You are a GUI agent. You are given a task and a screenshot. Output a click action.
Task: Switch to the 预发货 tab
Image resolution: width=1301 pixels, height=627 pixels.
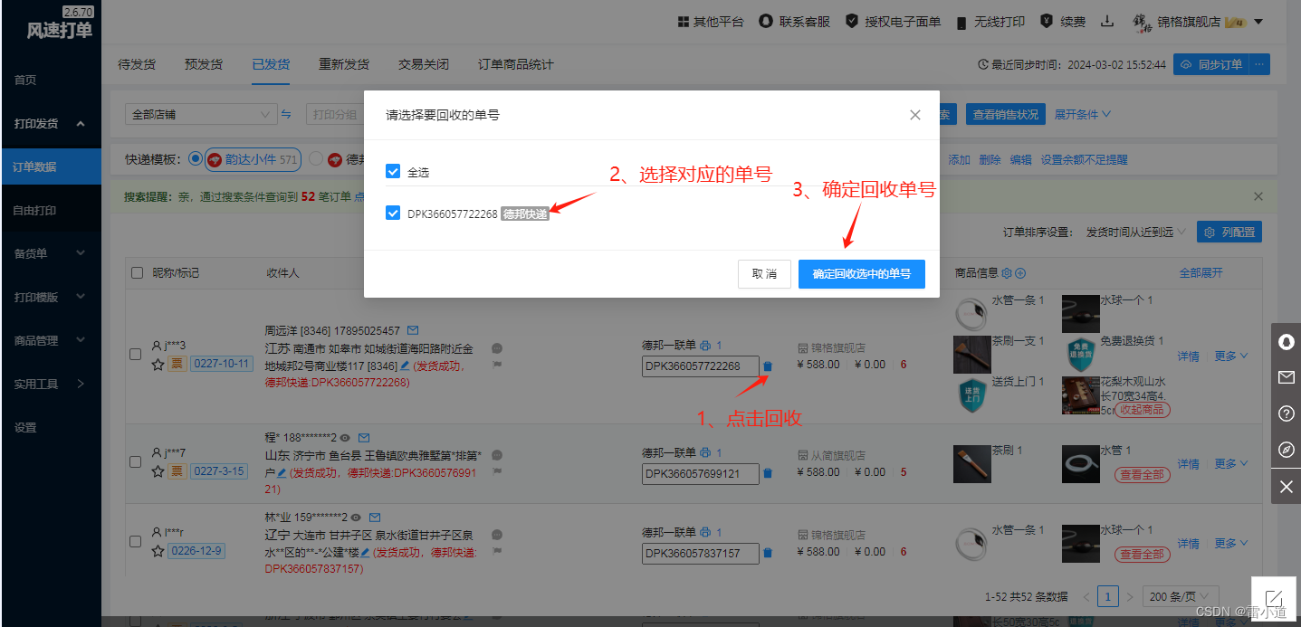(x=204, y=64)
